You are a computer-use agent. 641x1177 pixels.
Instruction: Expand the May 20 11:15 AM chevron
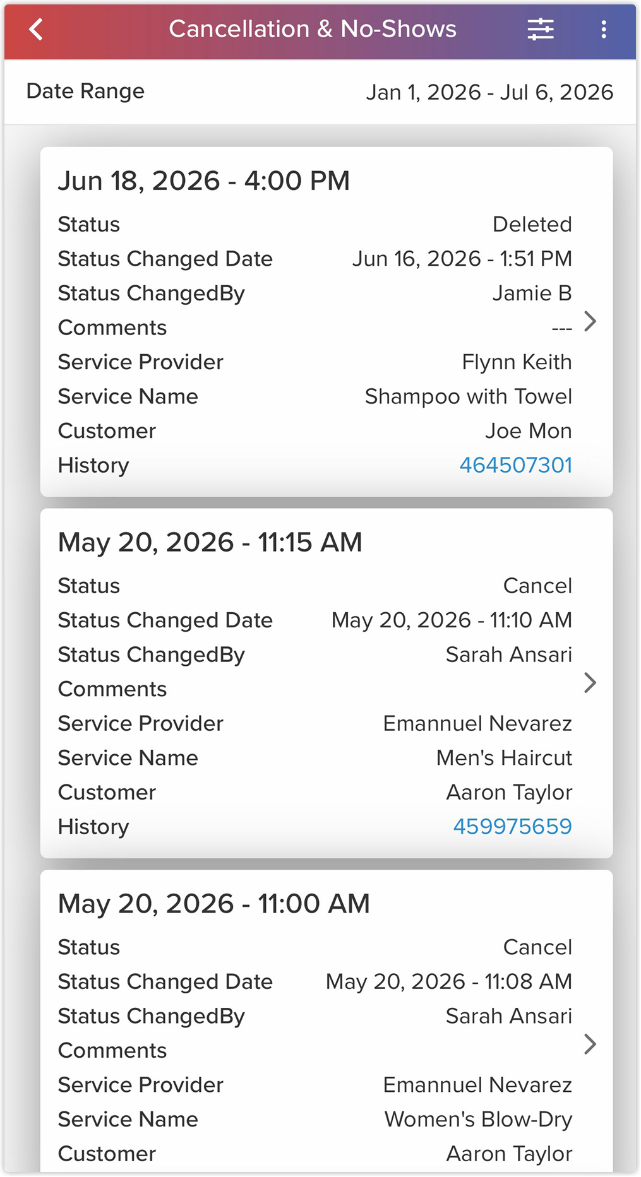(x=590, y=683)
